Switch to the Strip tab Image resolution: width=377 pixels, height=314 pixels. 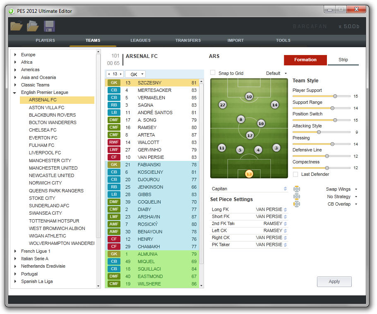(x=343, y=60)
